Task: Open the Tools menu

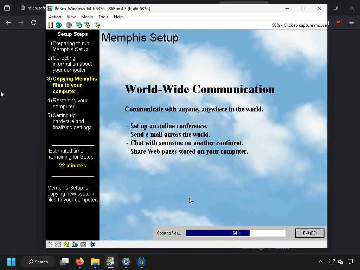Action: pyautogui.click(x=103, y=17)
